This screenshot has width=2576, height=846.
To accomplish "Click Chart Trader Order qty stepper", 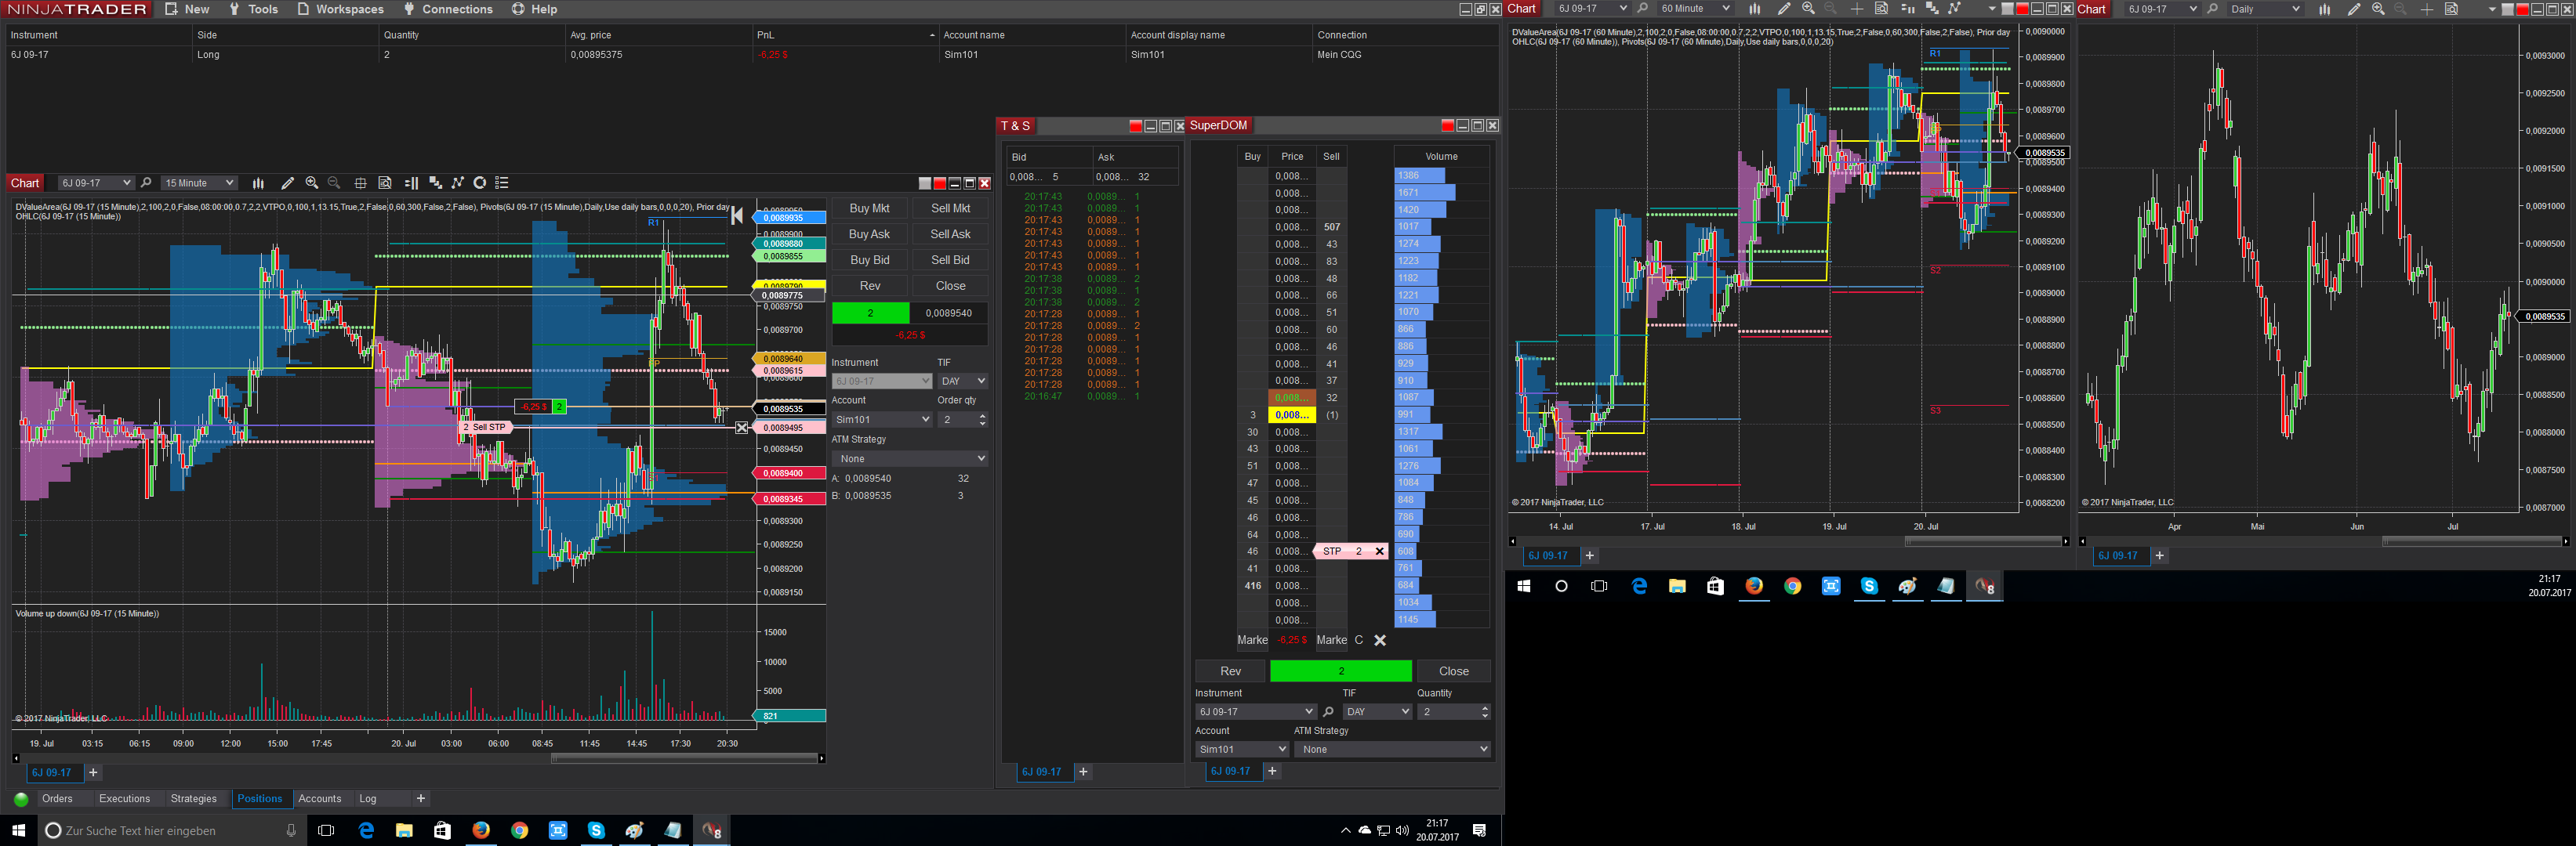I will coord(982,420).
